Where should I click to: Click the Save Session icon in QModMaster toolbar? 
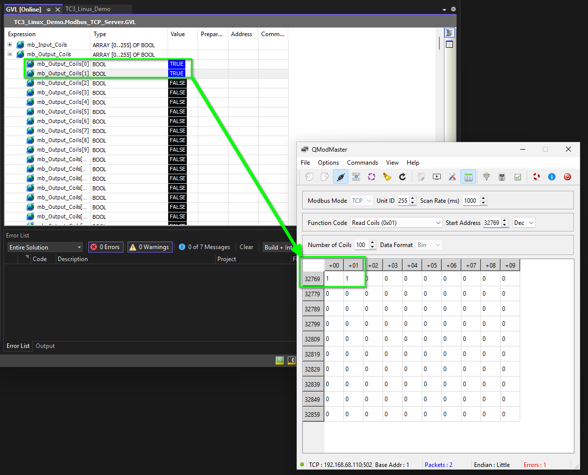(325, 177)
